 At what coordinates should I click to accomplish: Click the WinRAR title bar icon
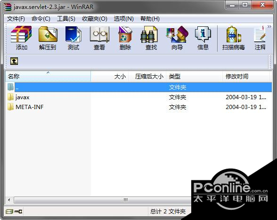pyautogui.click(x=8, y=7)
